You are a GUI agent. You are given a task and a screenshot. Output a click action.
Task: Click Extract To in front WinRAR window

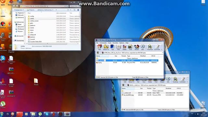[x=106, y=47]
